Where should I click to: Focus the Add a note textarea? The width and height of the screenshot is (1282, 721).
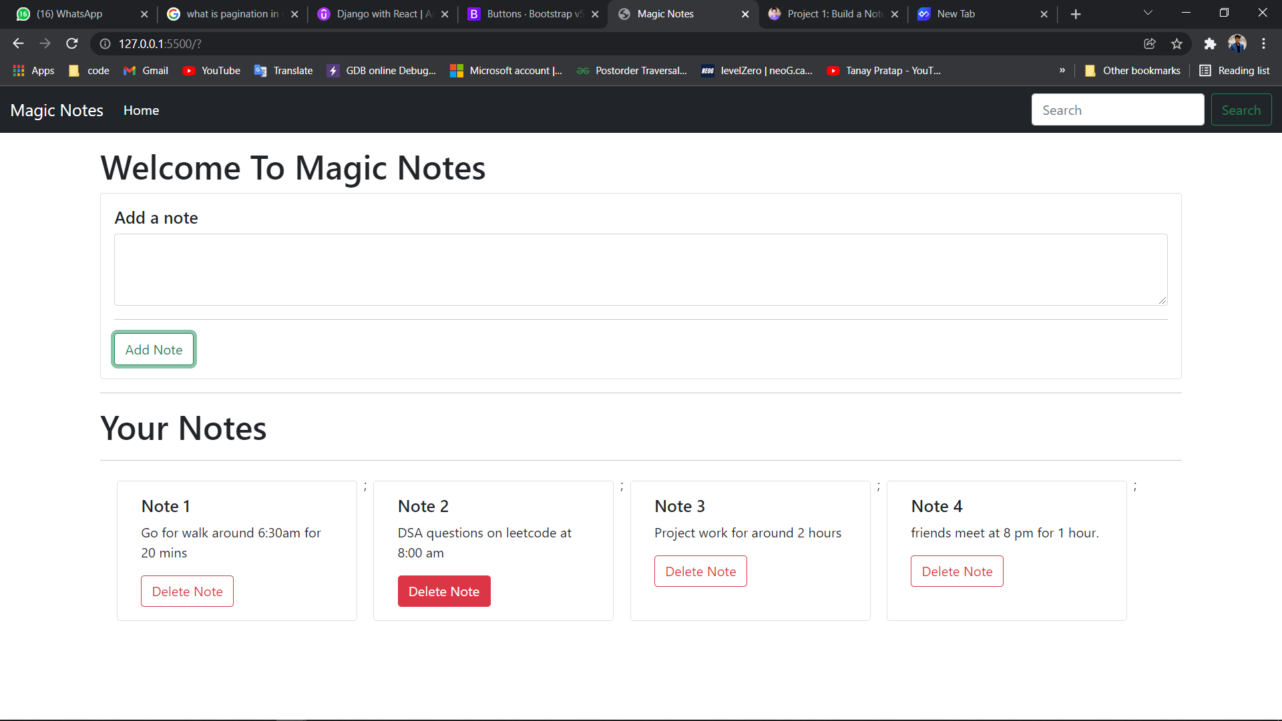coord(640,270)
